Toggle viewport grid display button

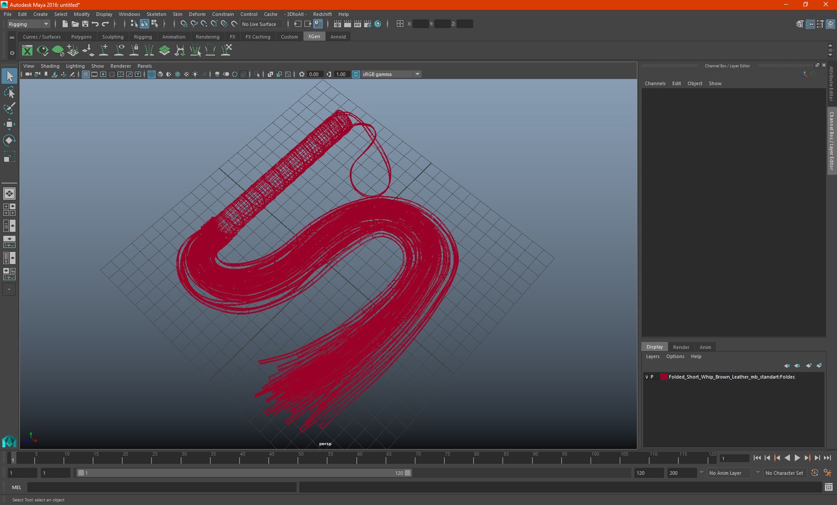pyautogui.click(x=86, y=74)
